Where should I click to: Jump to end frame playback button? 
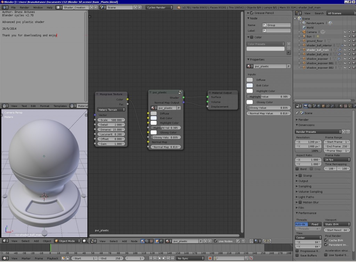(173, 258)
